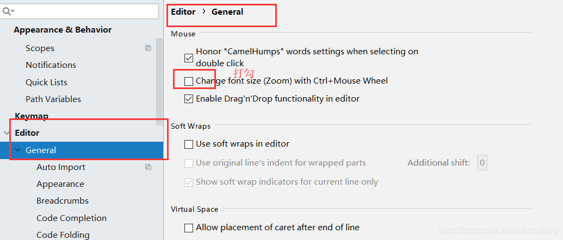This screenshot has height=240, width=563.
Task: Open the Notifications settings item
Action: click(51, 65)
